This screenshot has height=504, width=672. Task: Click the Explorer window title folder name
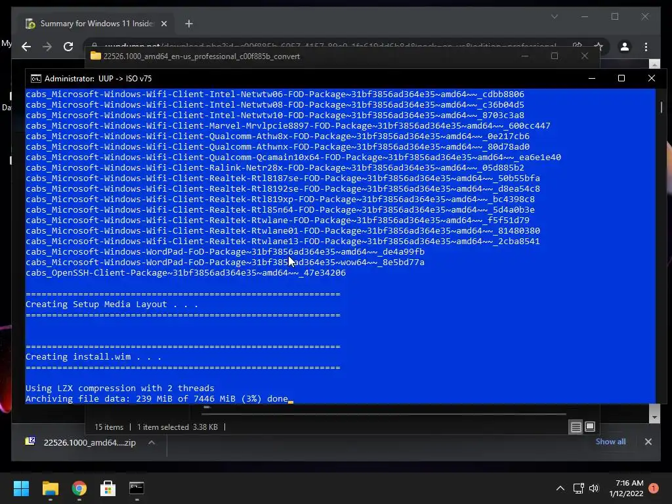coord(201,56)
